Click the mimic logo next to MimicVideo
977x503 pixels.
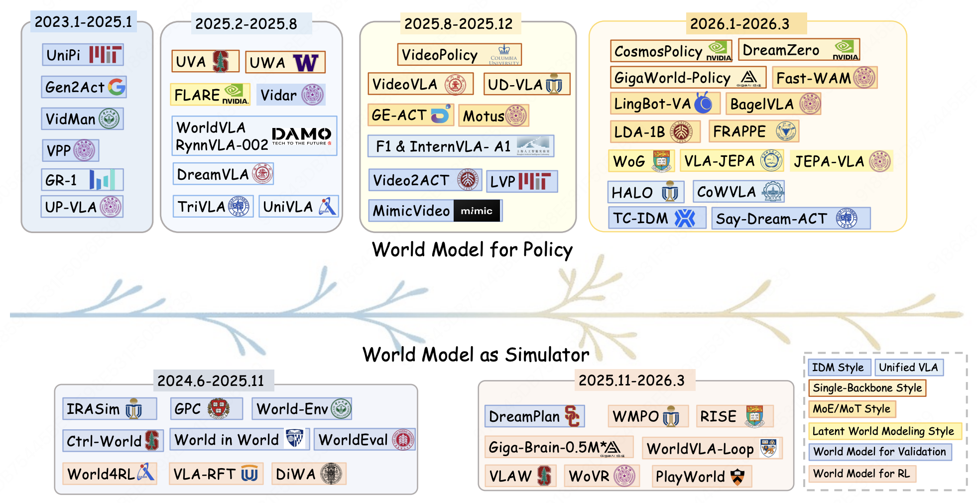pyautogui.click(x=477, y=211)
